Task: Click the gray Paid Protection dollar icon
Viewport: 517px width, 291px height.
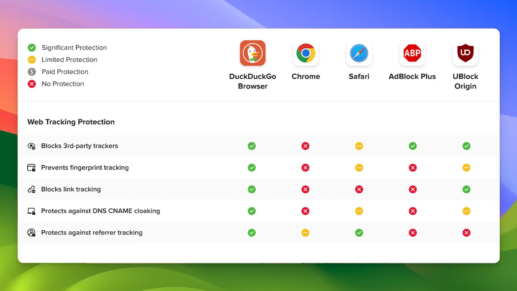Action: point(32,72)
